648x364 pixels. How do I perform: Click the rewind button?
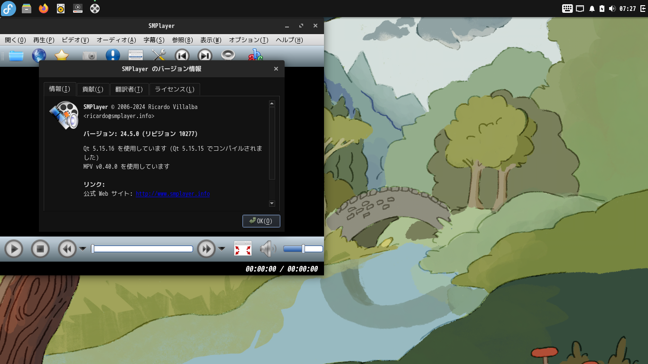(x=67, y=249)
